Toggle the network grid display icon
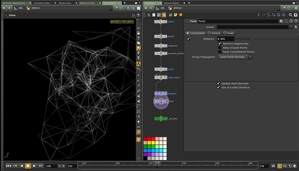Screen dimensions: 299x171 point(284,15)
